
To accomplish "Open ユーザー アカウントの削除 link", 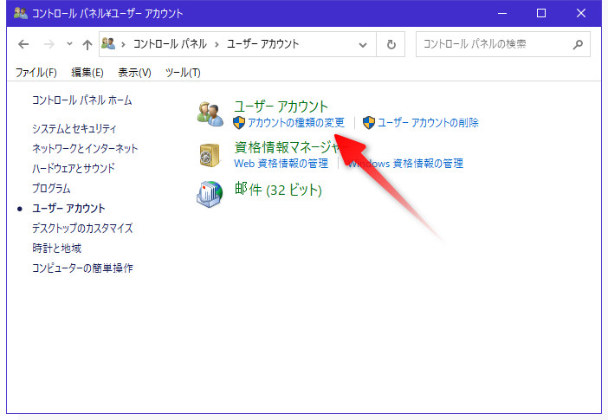I will tap(428, 123).
